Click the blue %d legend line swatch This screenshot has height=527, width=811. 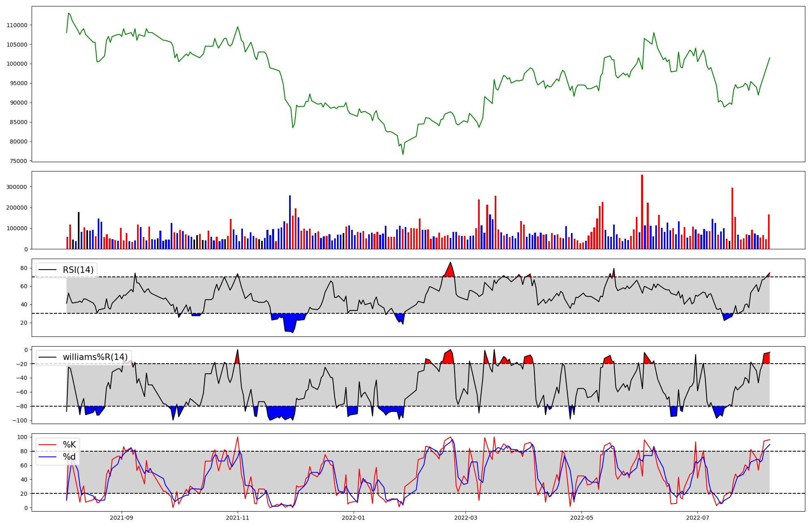click(47, 457)
